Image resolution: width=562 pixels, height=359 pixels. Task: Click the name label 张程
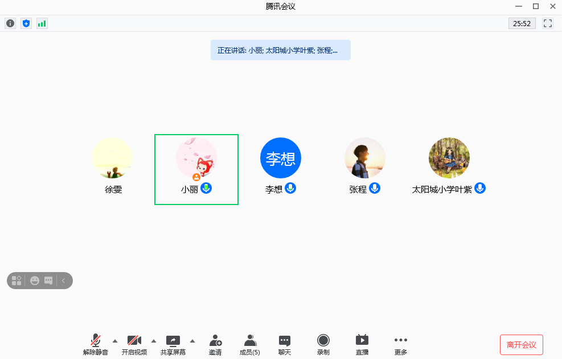358,190
